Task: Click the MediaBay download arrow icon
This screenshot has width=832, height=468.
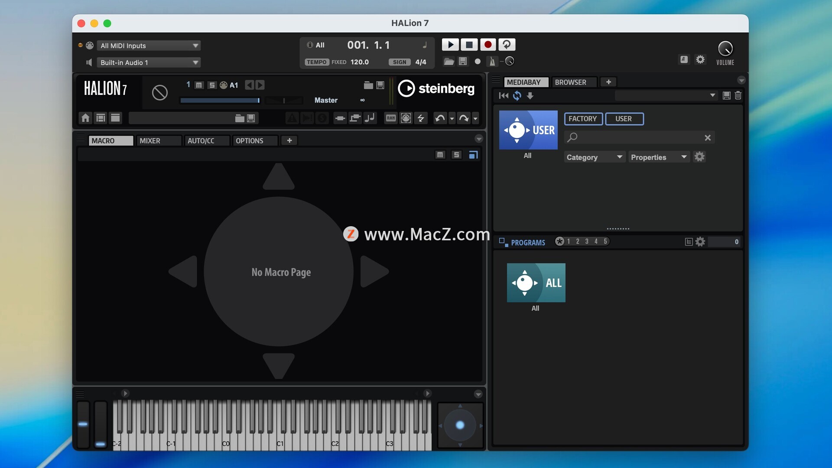Action: point(530,96)
